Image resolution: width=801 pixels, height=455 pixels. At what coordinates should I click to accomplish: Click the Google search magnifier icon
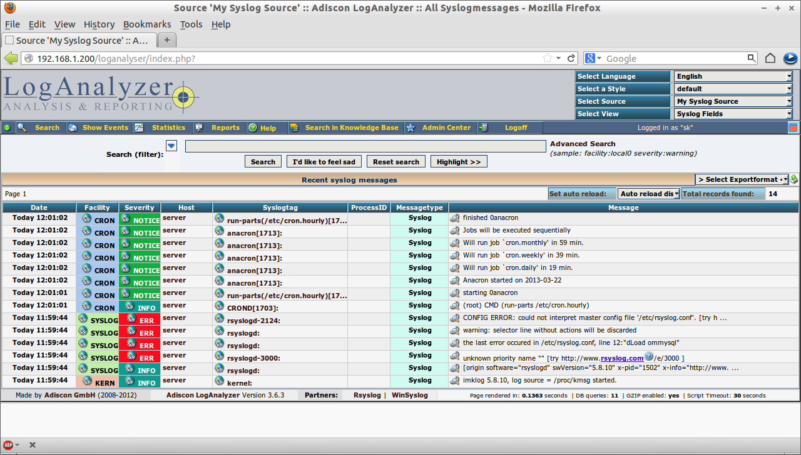coord(752,58)
